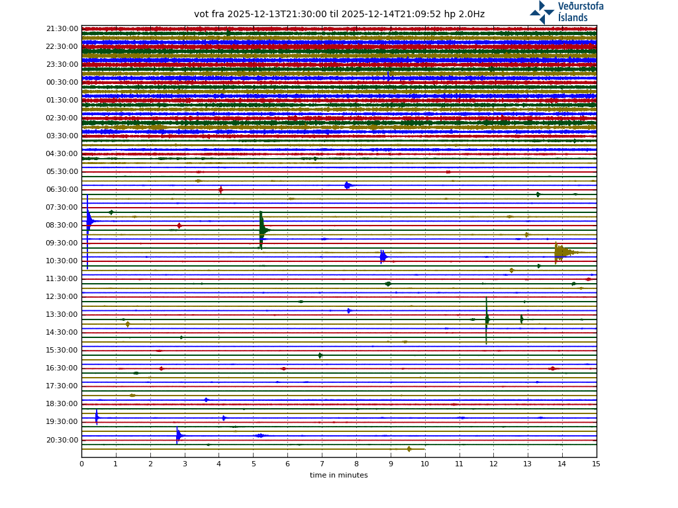Click the olive marker on the last trace
Screen dimensions: 678x508
pyautogui.click(x=409, y=449)
